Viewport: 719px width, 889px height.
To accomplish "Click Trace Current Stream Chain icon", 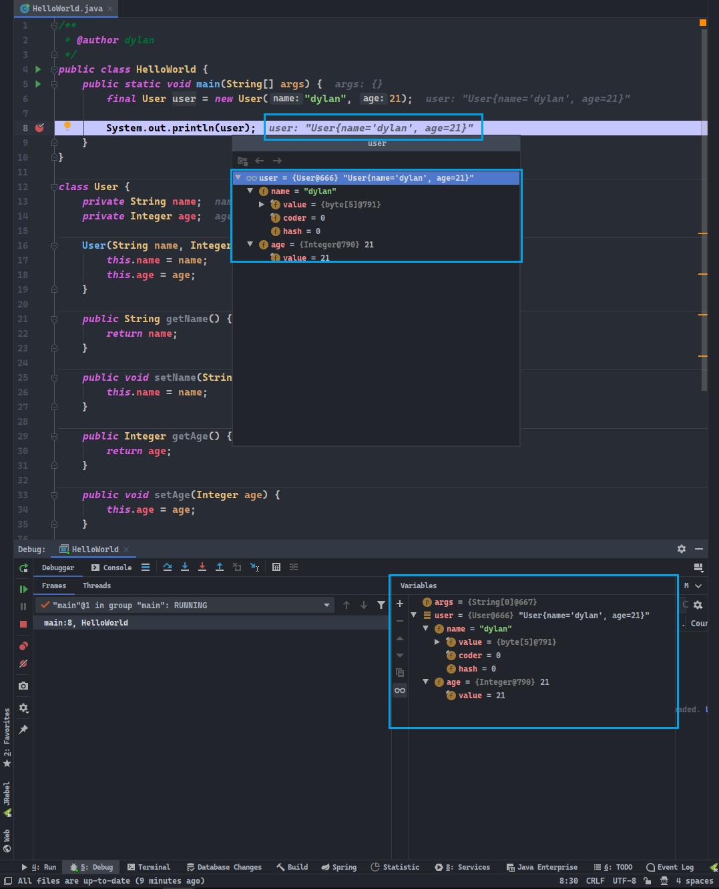I will [x=294, y=567].
